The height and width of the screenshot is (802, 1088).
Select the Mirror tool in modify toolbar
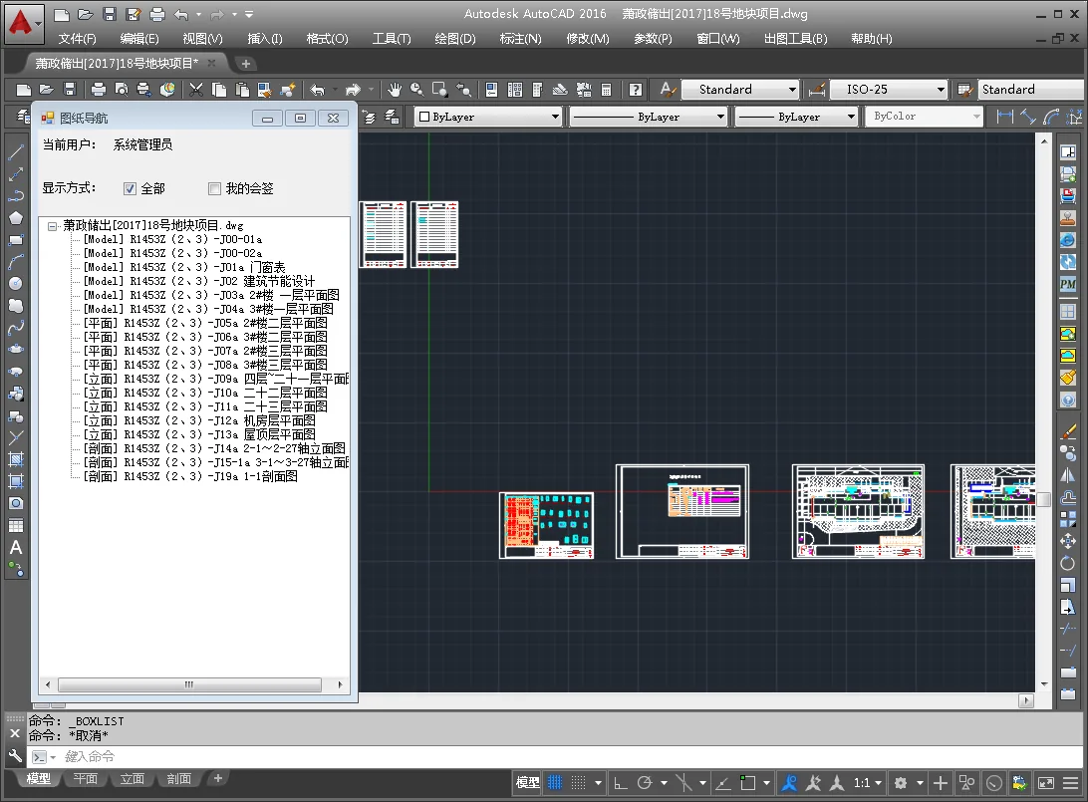click(1068, 475)
